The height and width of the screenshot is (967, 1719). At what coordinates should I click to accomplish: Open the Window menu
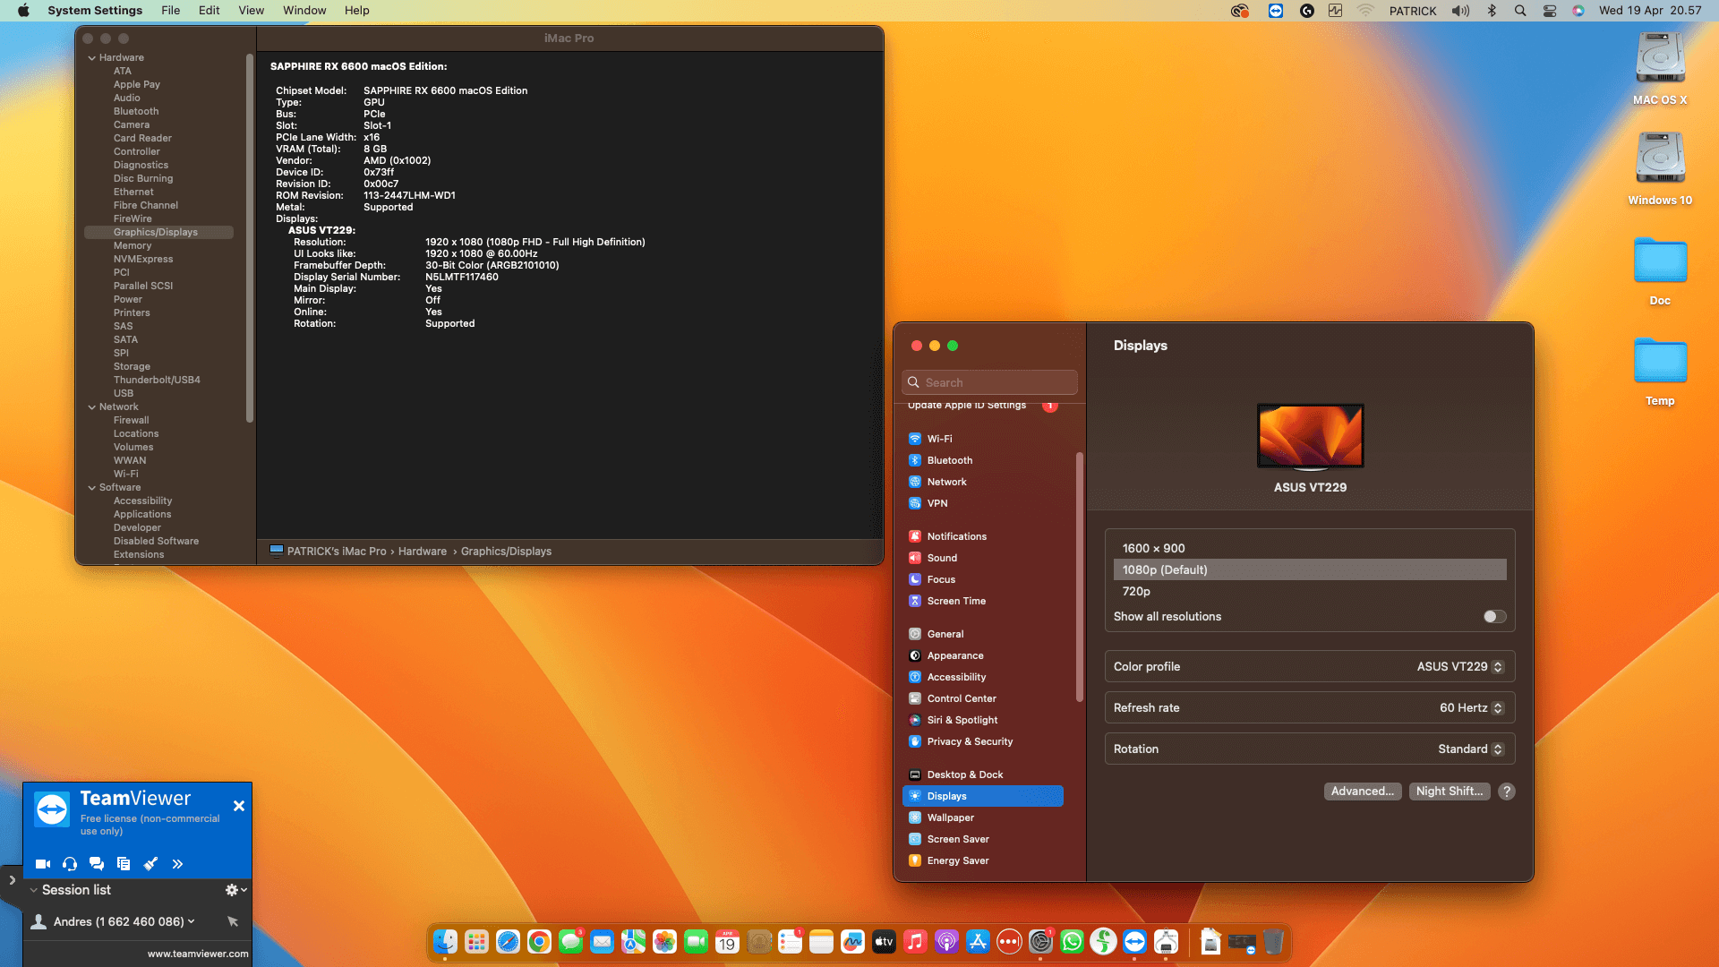coord(304,11)
